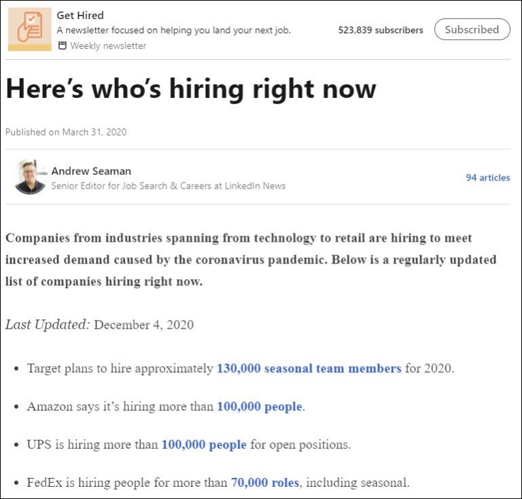Click the bold intro paragraph about companies hiring
The height and width of the screenshot is (499, 522).
point(250,259)
